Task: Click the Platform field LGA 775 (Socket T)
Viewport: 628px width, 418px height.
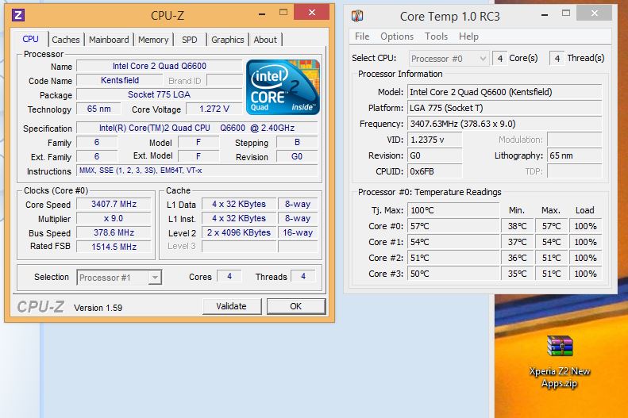Action: (x=505, y=108)
